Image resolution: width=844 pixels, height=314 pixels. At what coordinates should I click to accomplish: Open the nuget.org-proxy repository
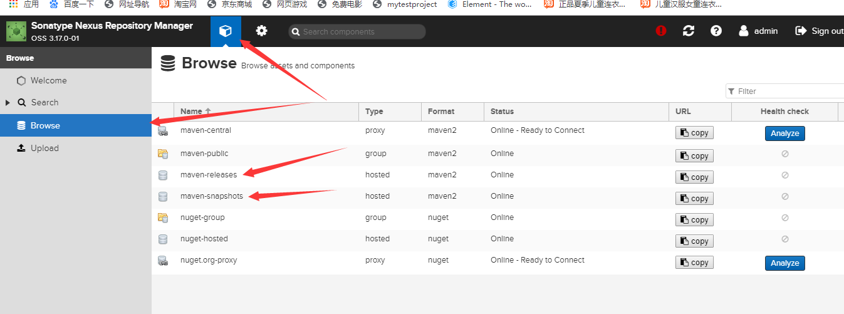[209, 260]
